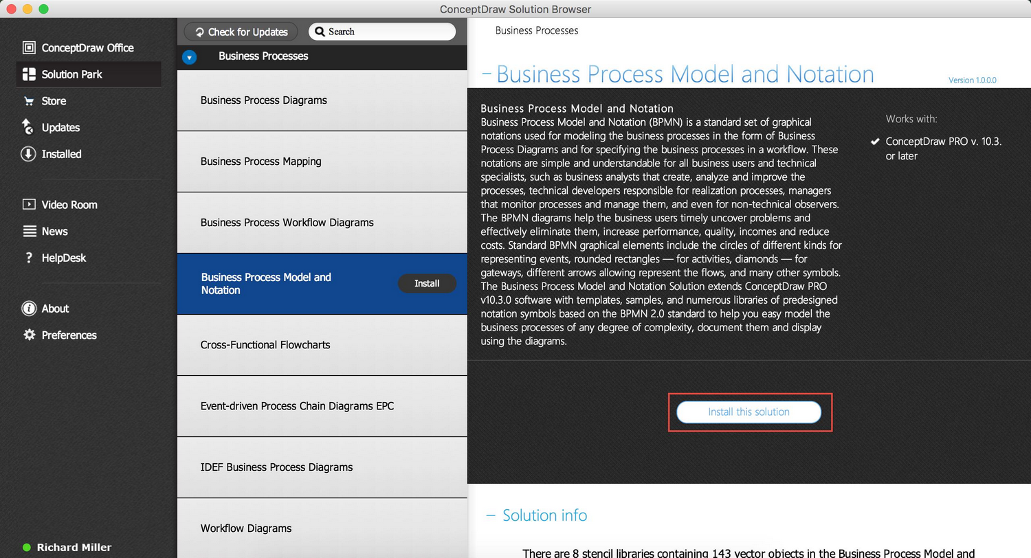The height and width of the screenshot is (558, 1031).
Task: Click Install on the selected solution row
Action: pyautogui.click(x=427, y=284)
